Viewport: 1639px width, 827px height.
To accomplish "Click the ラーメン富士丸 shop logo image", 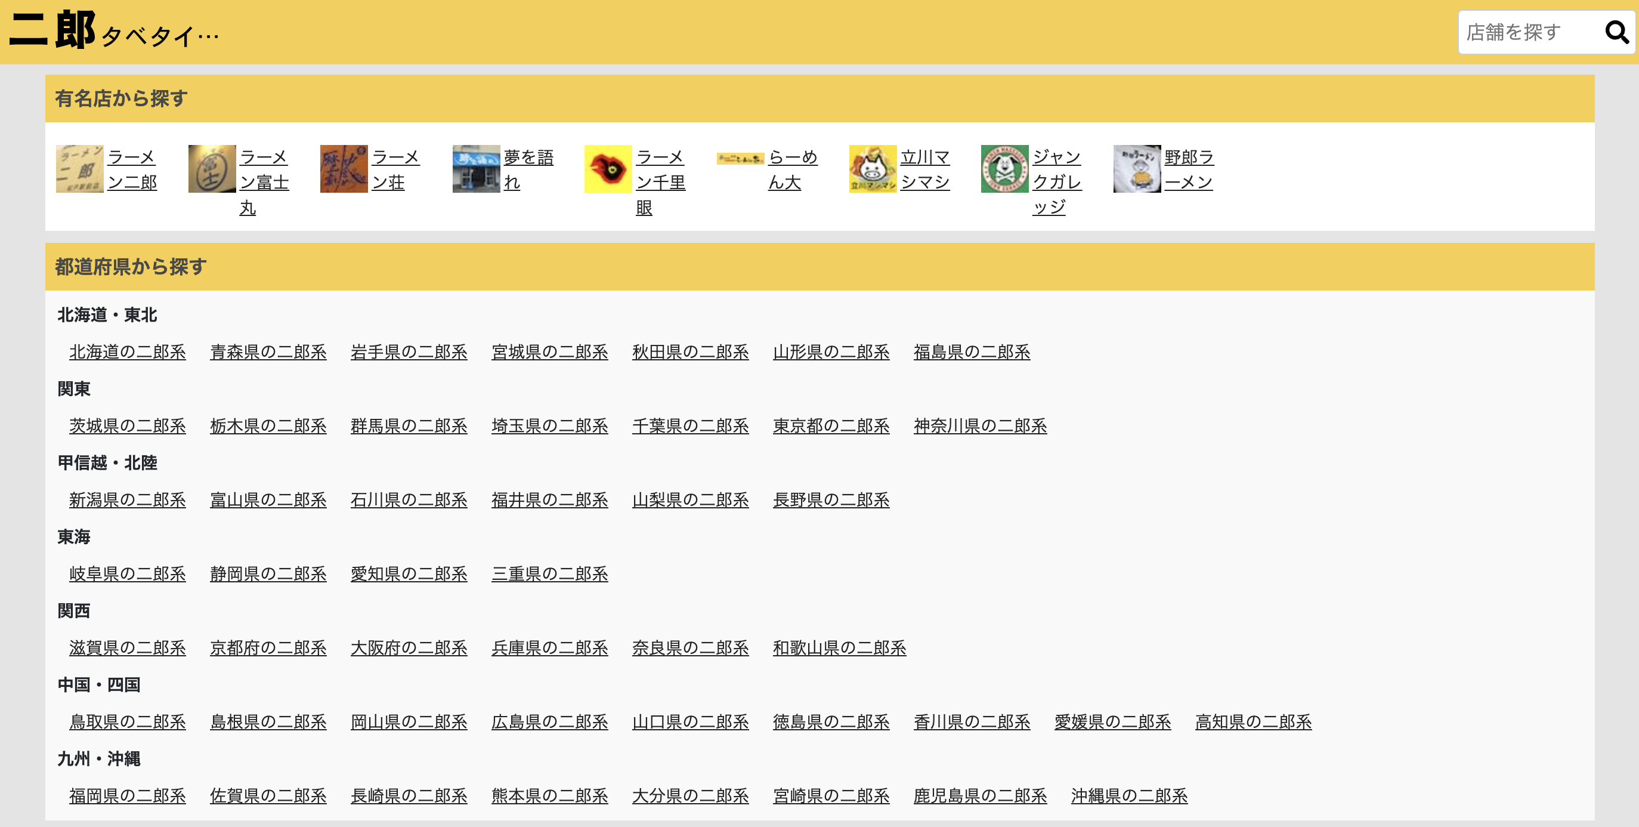I will tap(212, 169).
